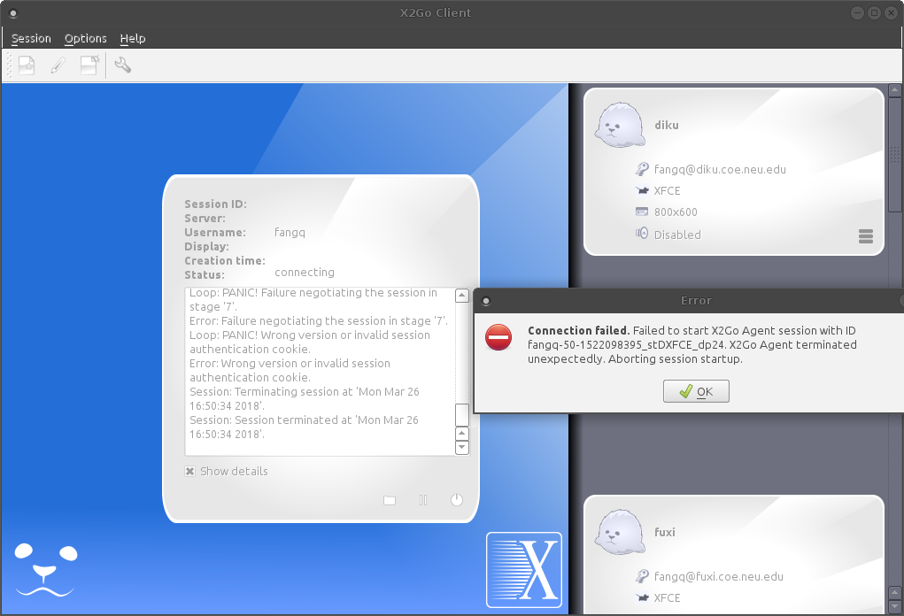The width and height of the screenshot is (904, 616).
Task: Click the speaker icon beside Disabled
Action: (x=642, y=234)
